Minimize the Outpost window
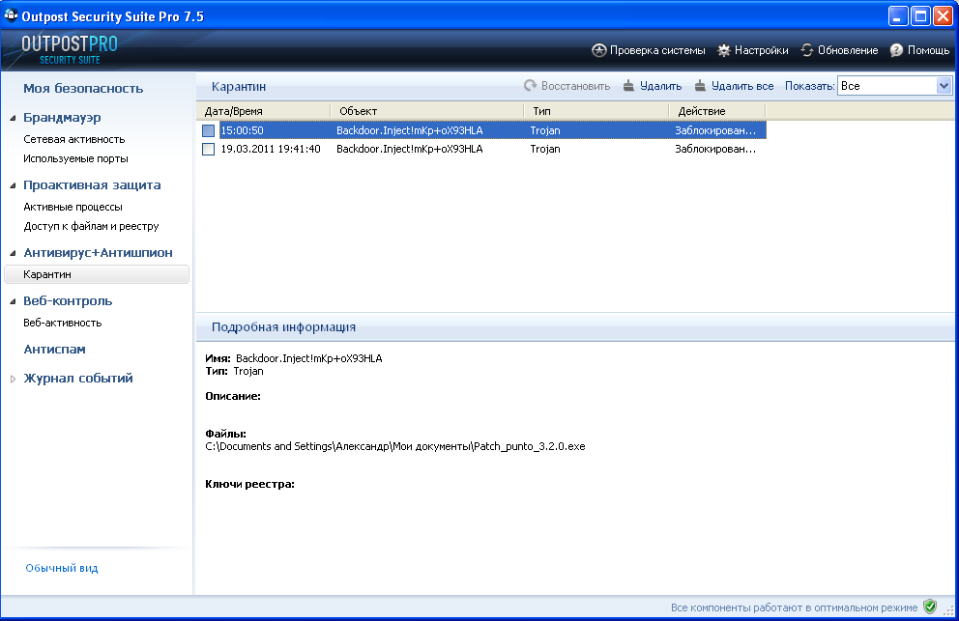Image resolution: width=959 pixels, height=621 pixels. pyautogui.click(x=898, y=15)
